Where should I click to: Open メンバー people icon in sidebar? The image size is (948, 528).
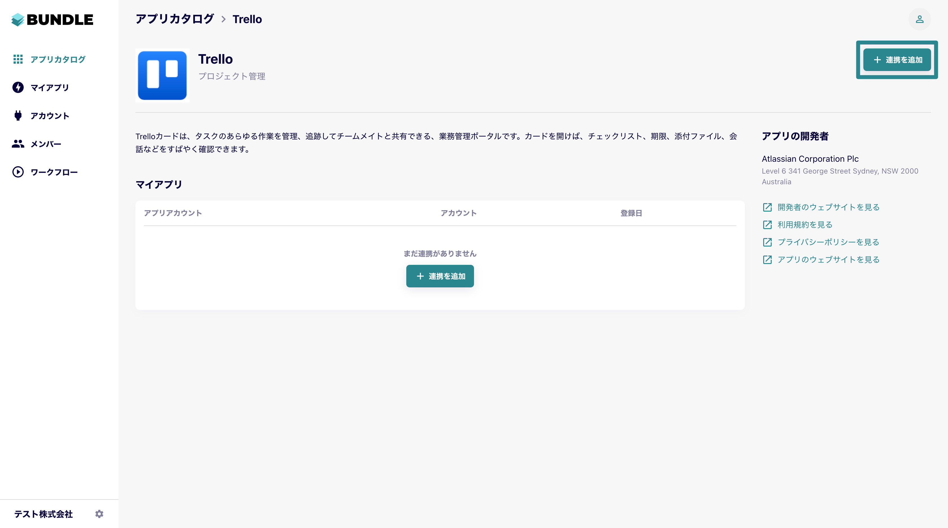point(18,144)
